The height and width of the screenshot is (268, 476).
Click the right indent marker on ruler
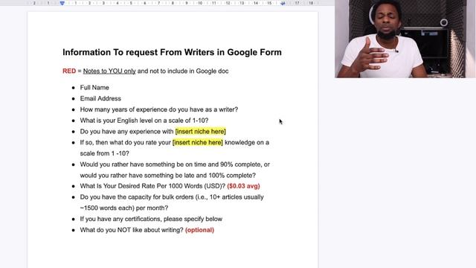click(x=283, y=3)
